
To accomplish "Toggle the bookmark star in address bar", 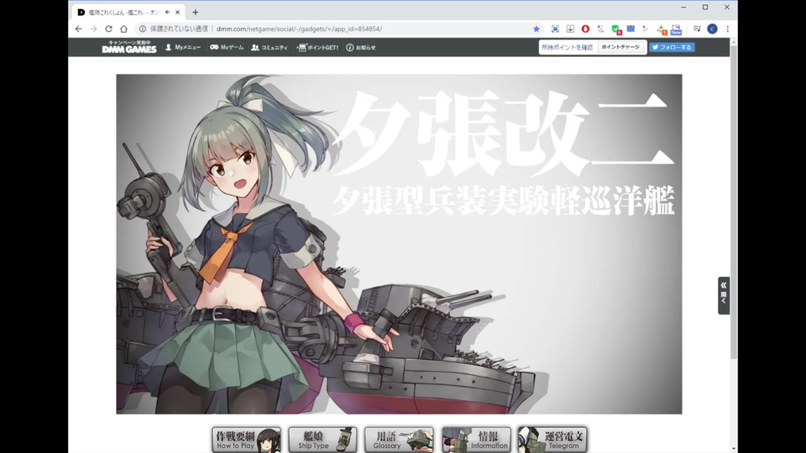I will tap(536, 29).
